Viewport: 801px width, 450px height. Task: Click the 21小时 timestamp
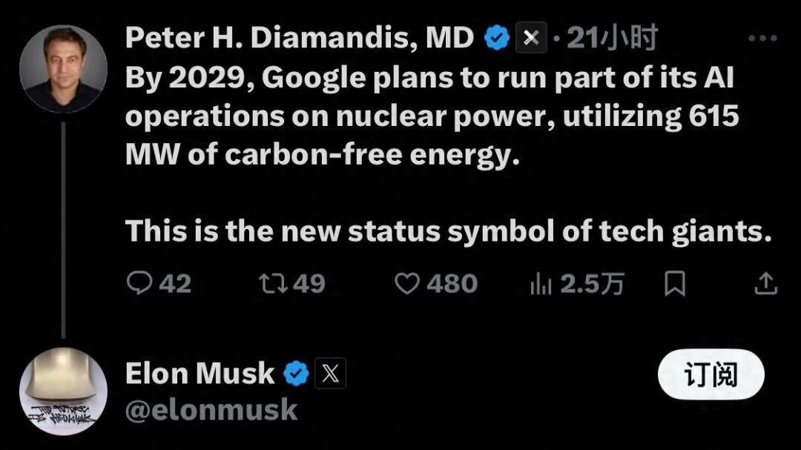[612, 39]
